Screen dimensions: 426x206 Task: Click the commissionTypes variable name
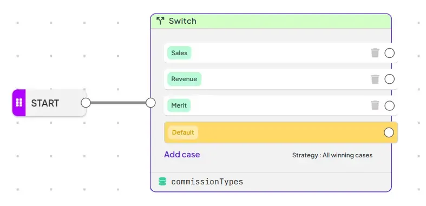click(x=207, y=182)
